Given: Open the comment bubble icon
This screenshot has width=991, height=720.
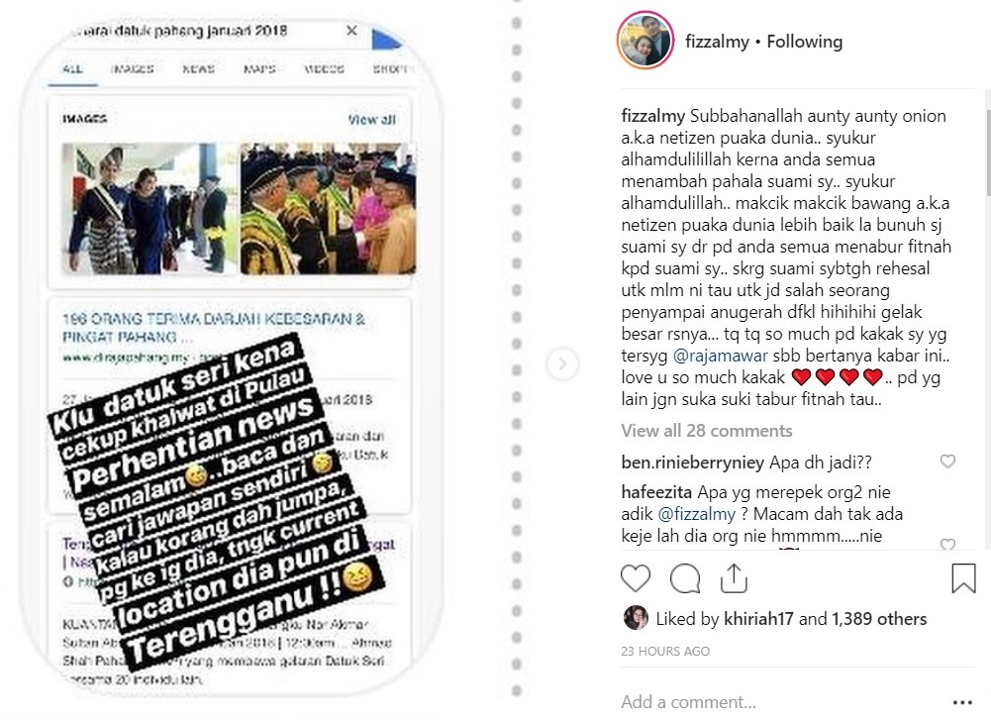Looking at the screenshot, I should (x=684, y=577).
